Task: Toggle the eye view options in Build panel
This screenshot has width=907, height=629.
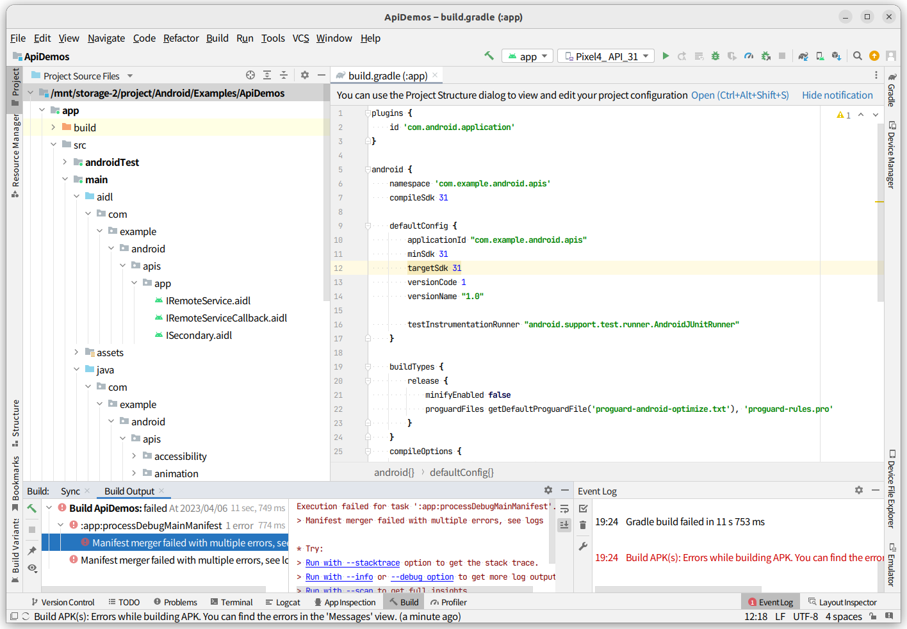Action: tap(32, 568)
